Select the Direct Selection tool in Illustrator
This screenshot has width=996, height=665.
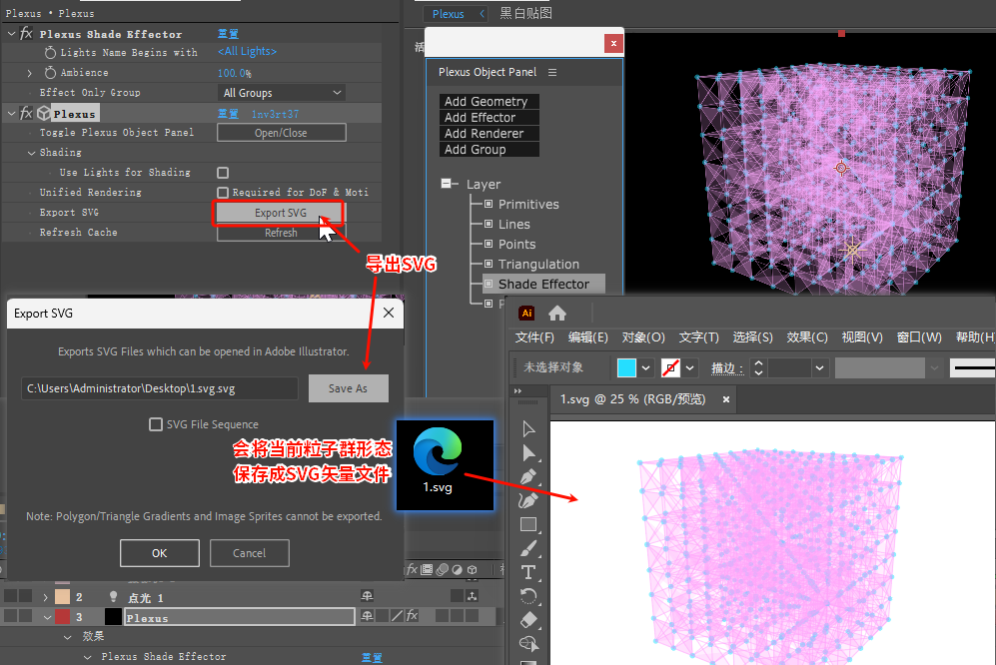tap(527, 453)
